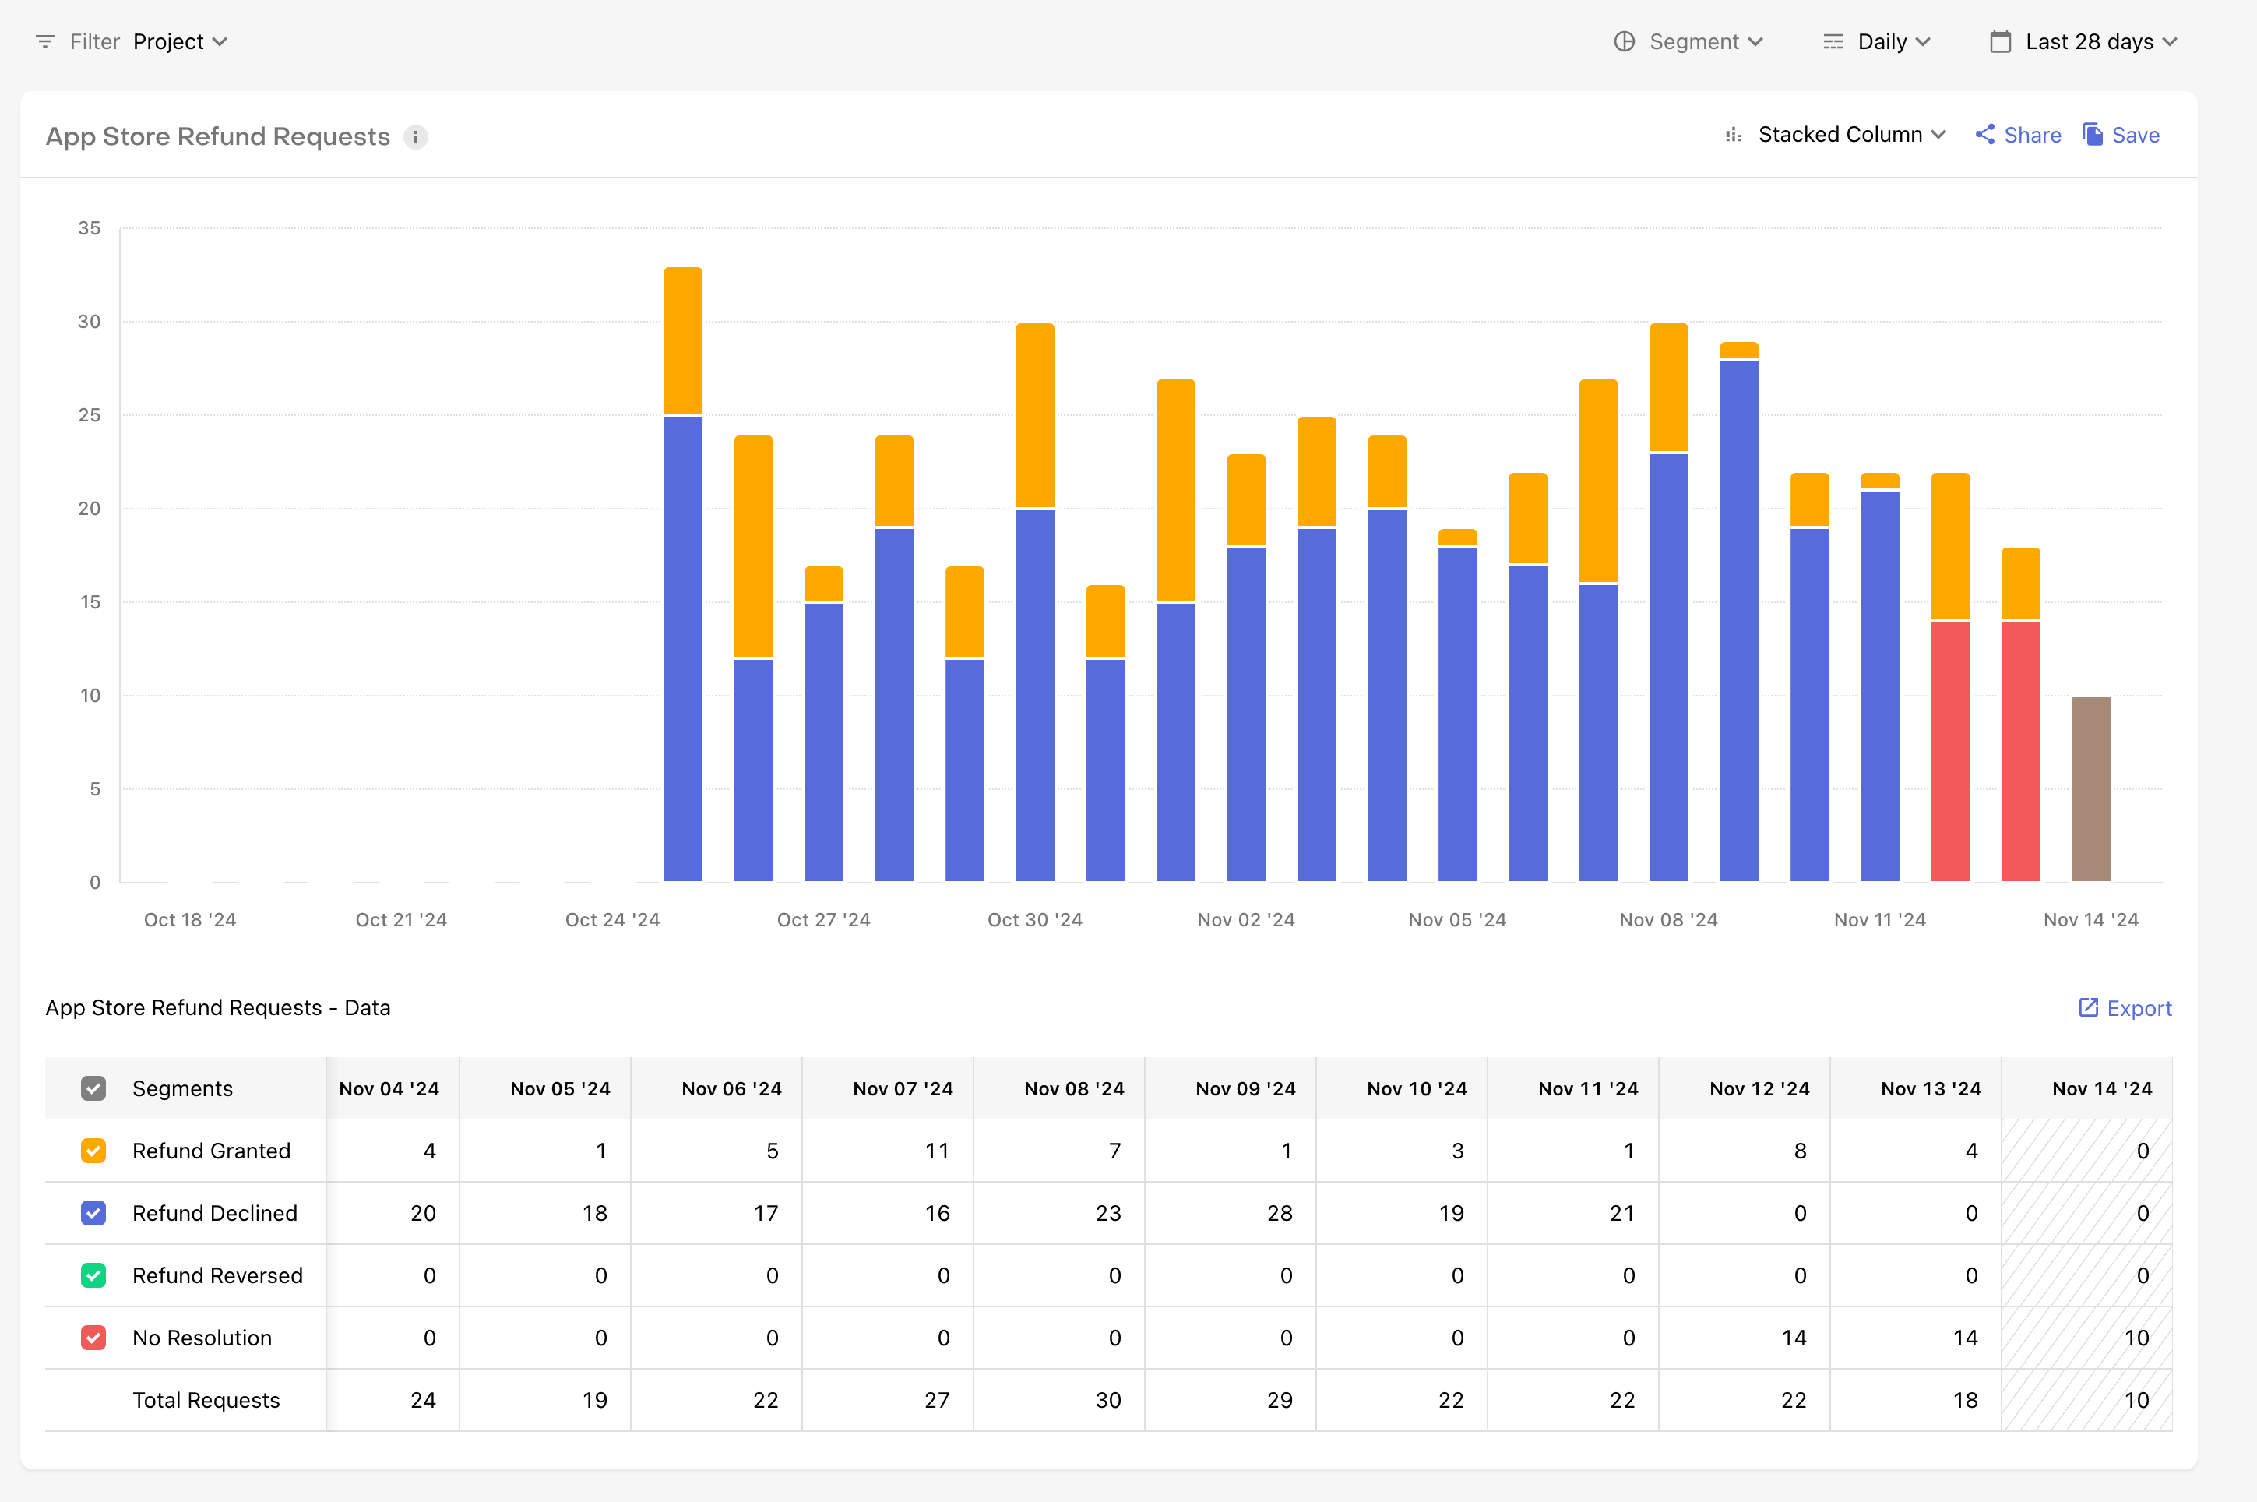This screenshot has width=2257, height=1502.
Task: Uncheck the Refund Granted segment checkbox
Action: click(x=93, y=1151)
